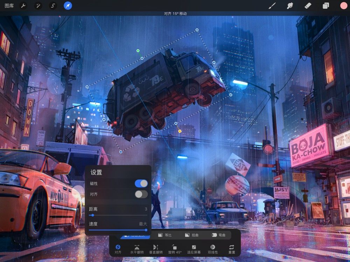This screenshot has width=350, height=262.
Task: Open the Actions wrench menu
Action: pyautogui.click(x=23, y=5)
